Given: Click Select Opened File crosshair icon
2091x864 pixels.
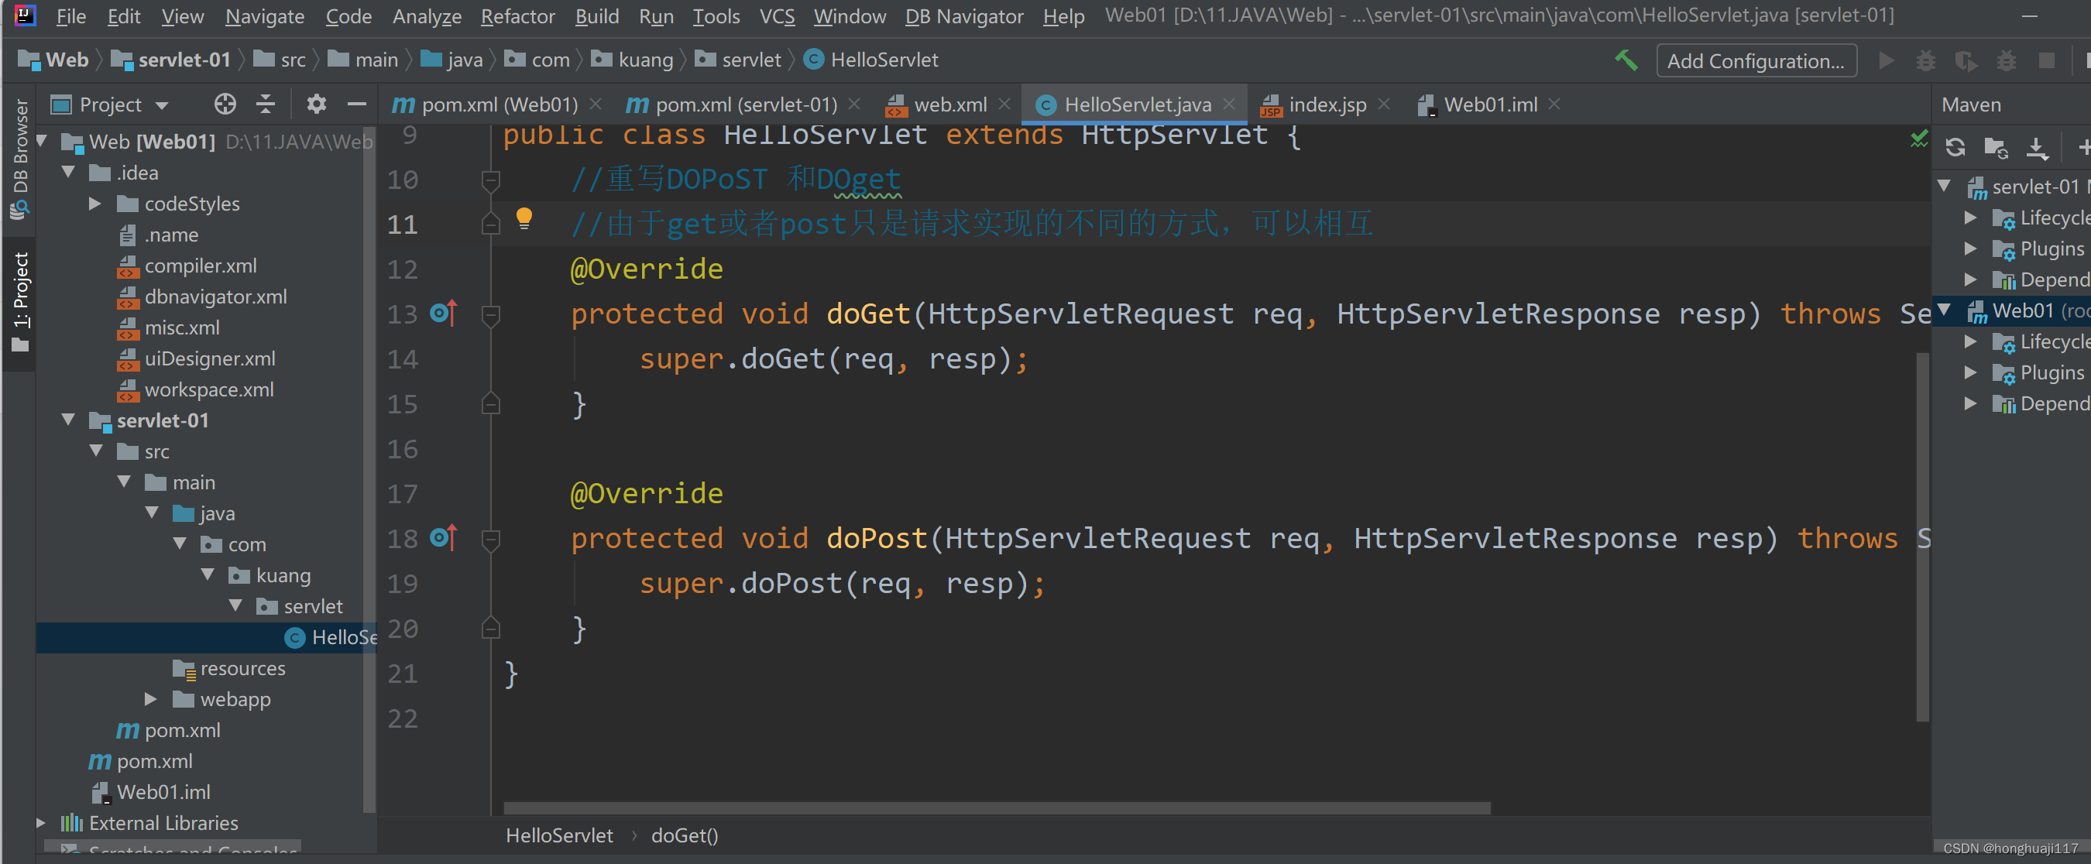Looking at the screenshot, I should [x=225, y=104].
